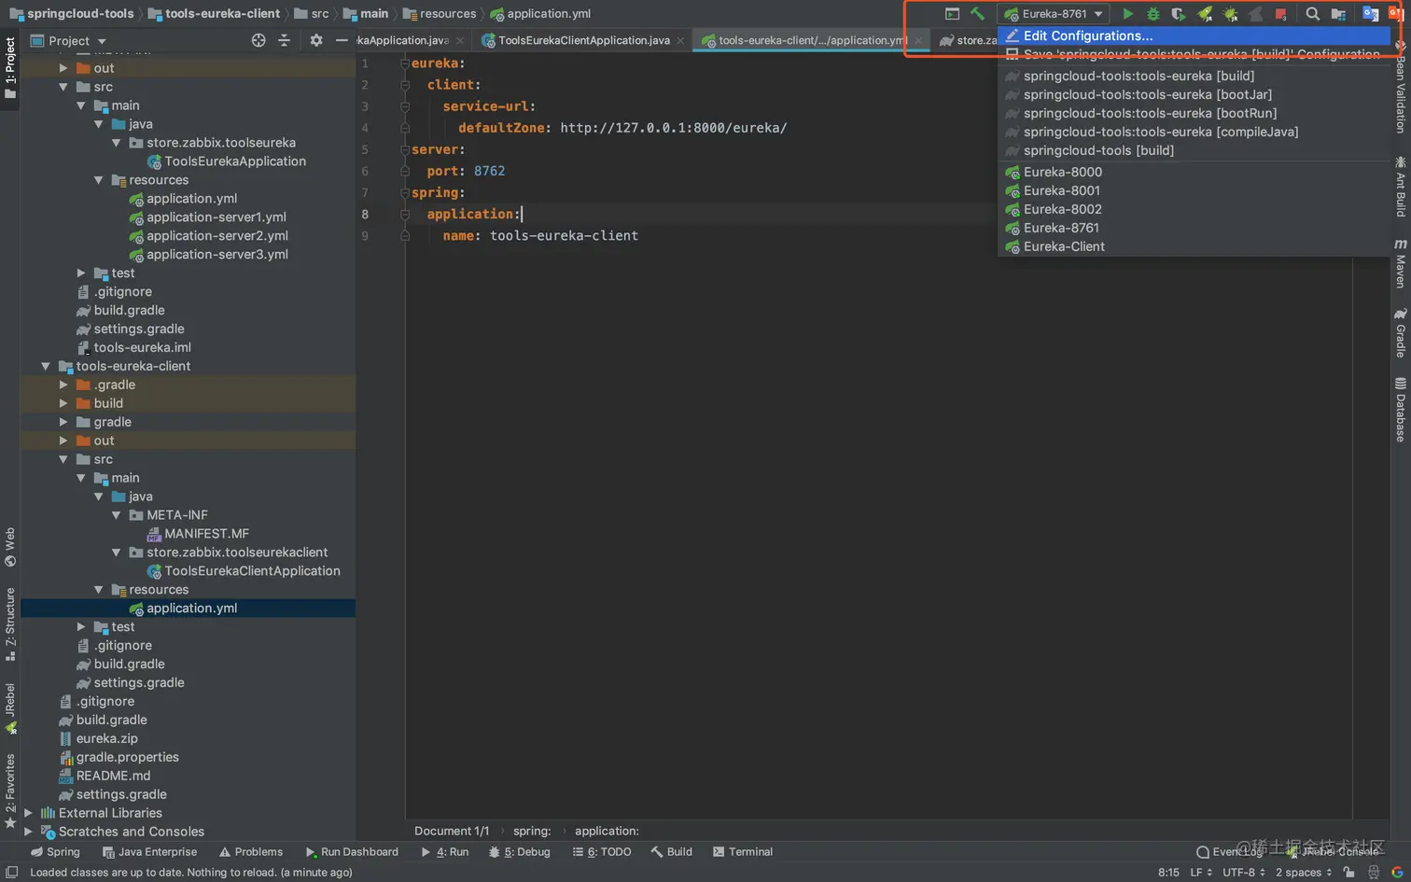Toggle tool window quick access in status bar corner
This screenshot has width=1411, height=882.
(x=11, y=873)
